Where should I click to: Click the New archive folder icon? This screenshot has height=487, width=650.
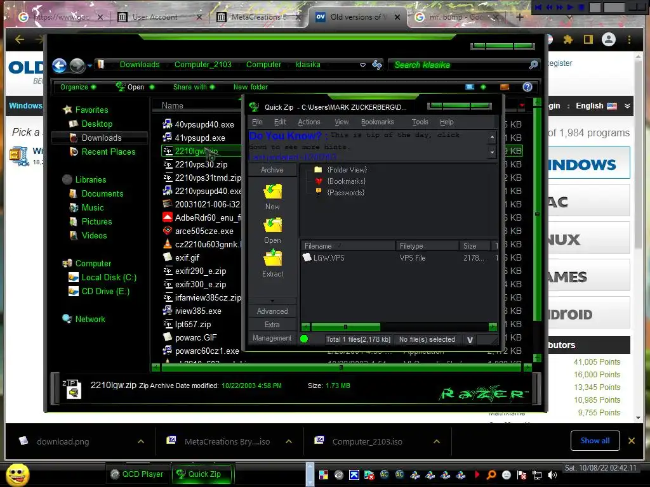coord(273,192)
